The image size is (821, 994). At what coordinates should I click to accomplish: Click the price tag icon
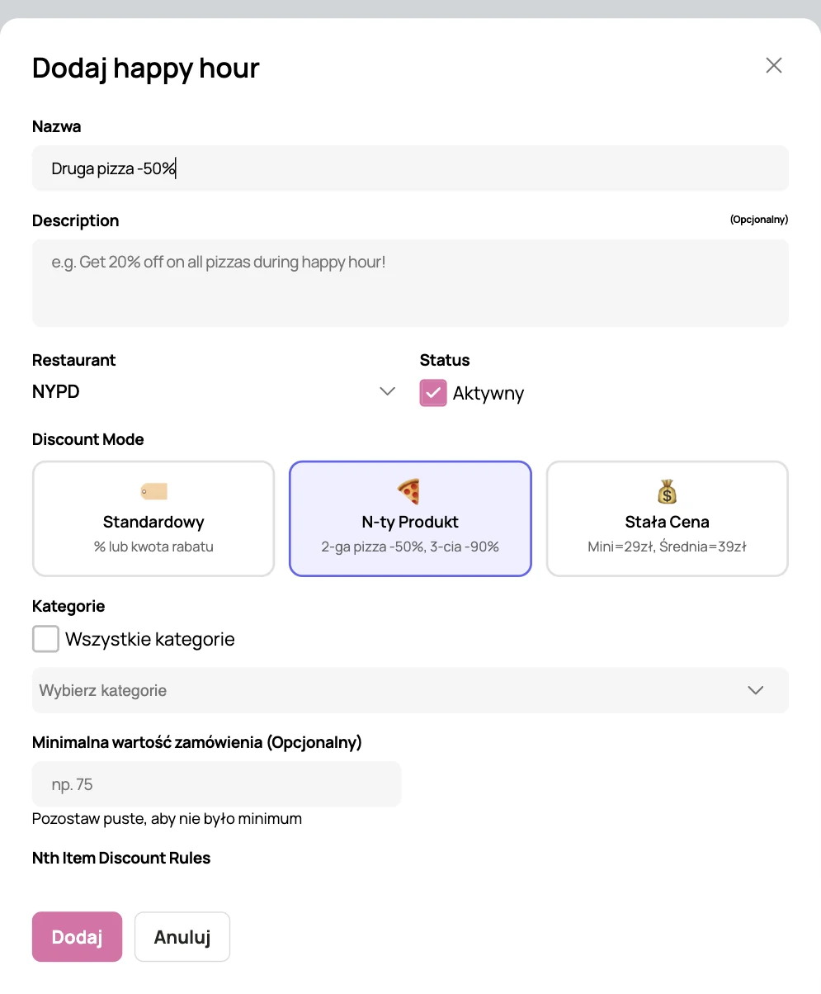click(153, 492)
